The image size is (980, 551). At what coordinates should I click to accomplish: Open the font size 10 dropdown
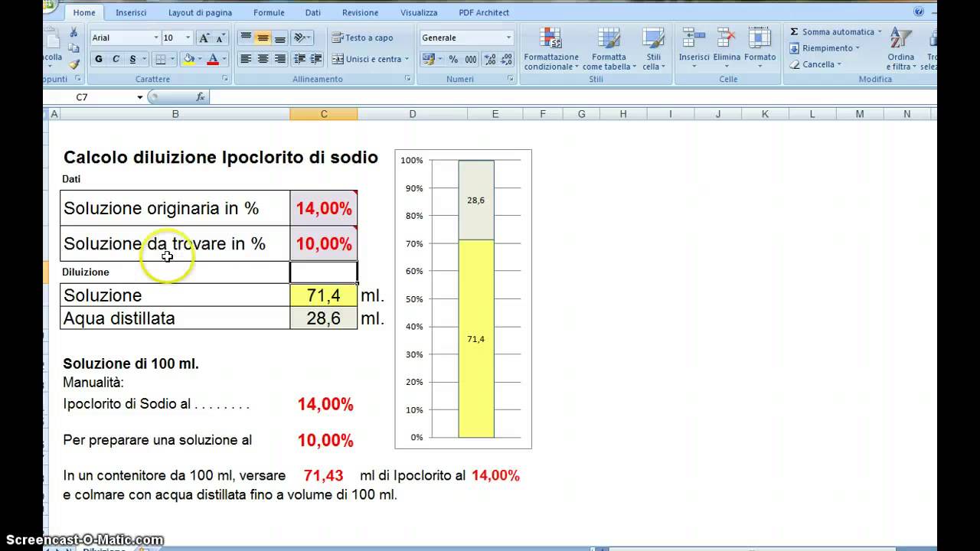tap(188, 37)
